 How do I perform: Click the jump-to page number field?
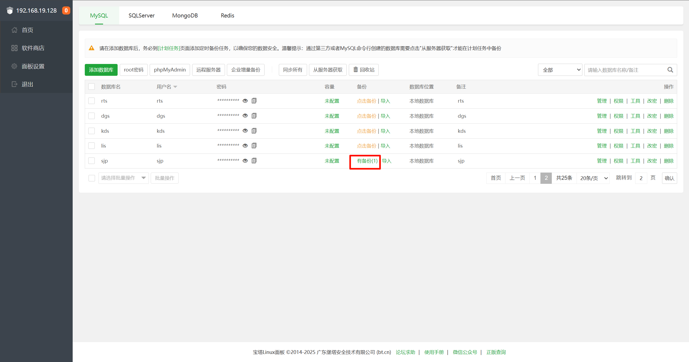(x=641, y=178)
